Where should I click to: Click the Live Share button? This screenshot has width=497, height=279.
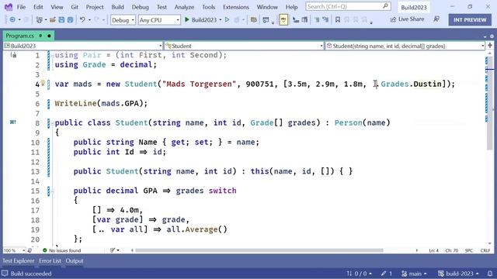[x=407, y=19]
